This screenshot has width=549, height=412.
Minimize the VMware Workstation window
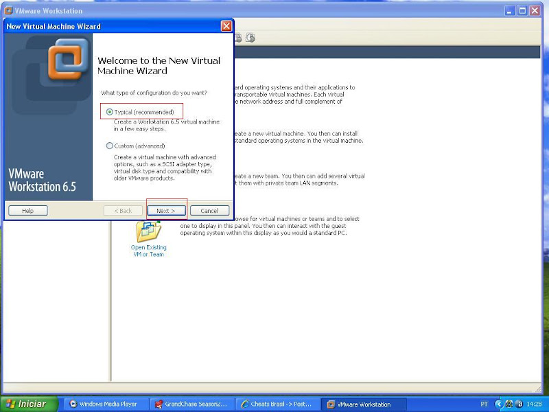[510, 11]
